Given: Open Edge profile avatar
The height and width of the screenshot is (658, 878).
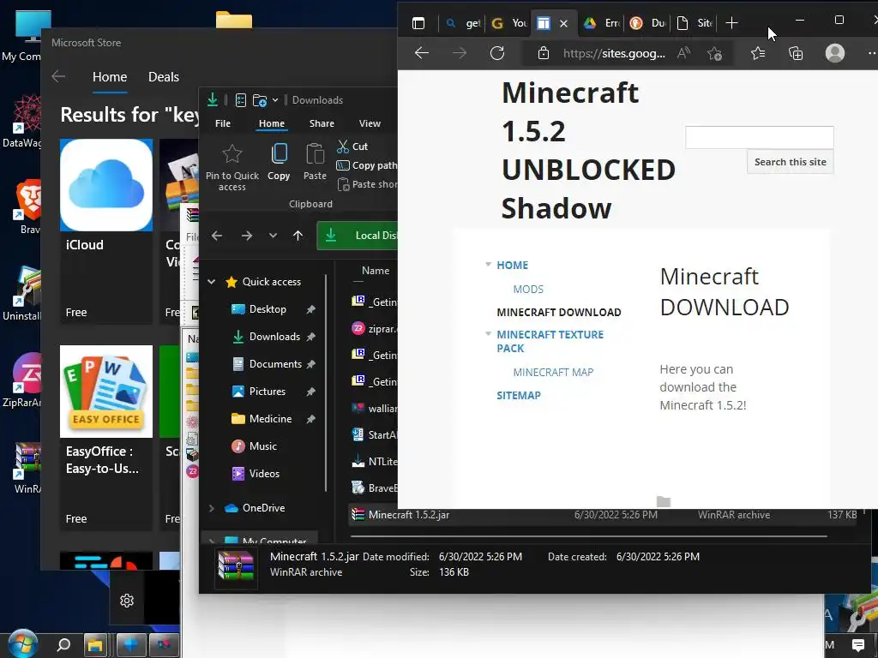Looking at the screenshot, I should [835, 53].
